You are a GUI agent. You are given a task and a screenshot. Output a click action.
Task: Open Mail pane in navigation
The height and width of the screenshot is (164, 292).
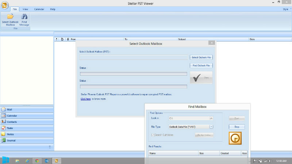27,110
